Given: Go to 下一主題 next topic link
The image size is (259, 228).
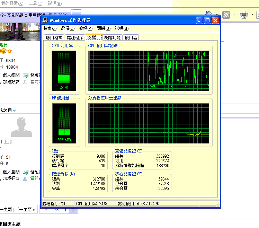Looking at the screenshot, I should [x=25, y=210].
